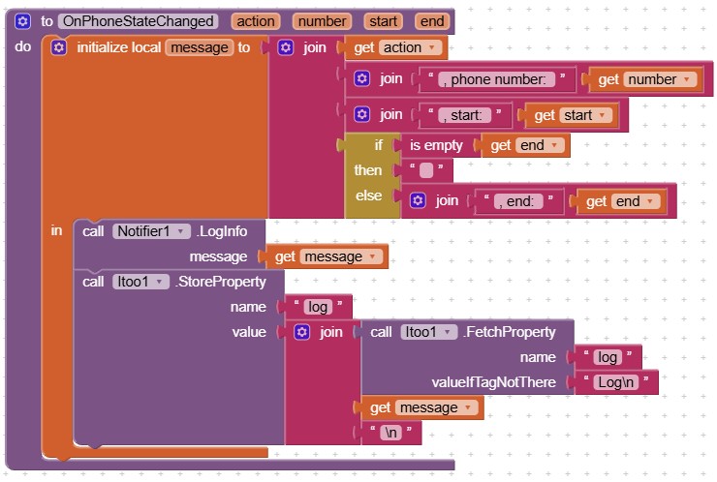
Task: Click gear icon on OnPhoneStateChanged procedure block
Action: tap(22, 20)
